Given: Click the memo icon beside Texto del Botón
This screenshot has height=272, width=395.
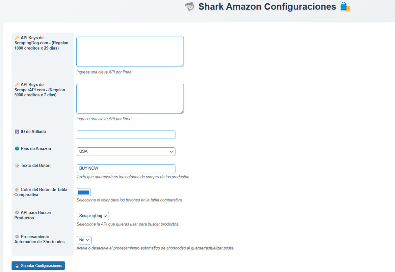Looking at the screenshot, I should 17,166.
